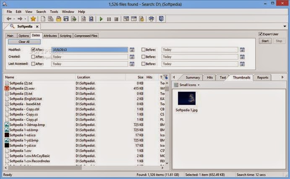Print results with the printer icon
Image resolution: width=290 pixels, height=179 pixels.
click(x=151, y=19)
